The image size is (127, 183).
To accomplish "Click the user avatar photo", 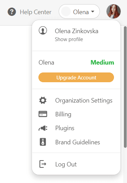I will click(114, 11).
